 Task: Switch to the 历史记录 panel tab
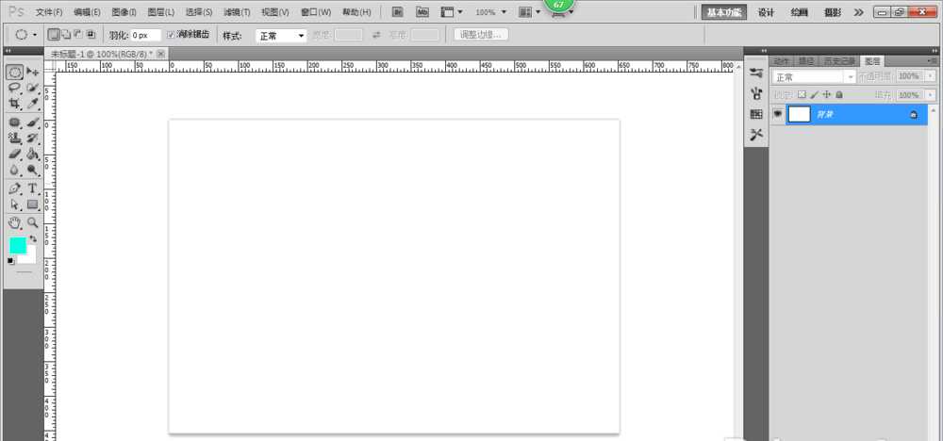point(838,61)
